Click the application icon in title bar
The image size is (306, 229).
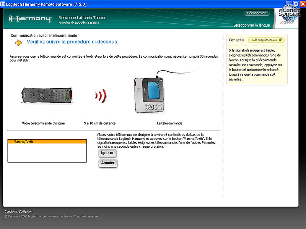tap(3, 4)
